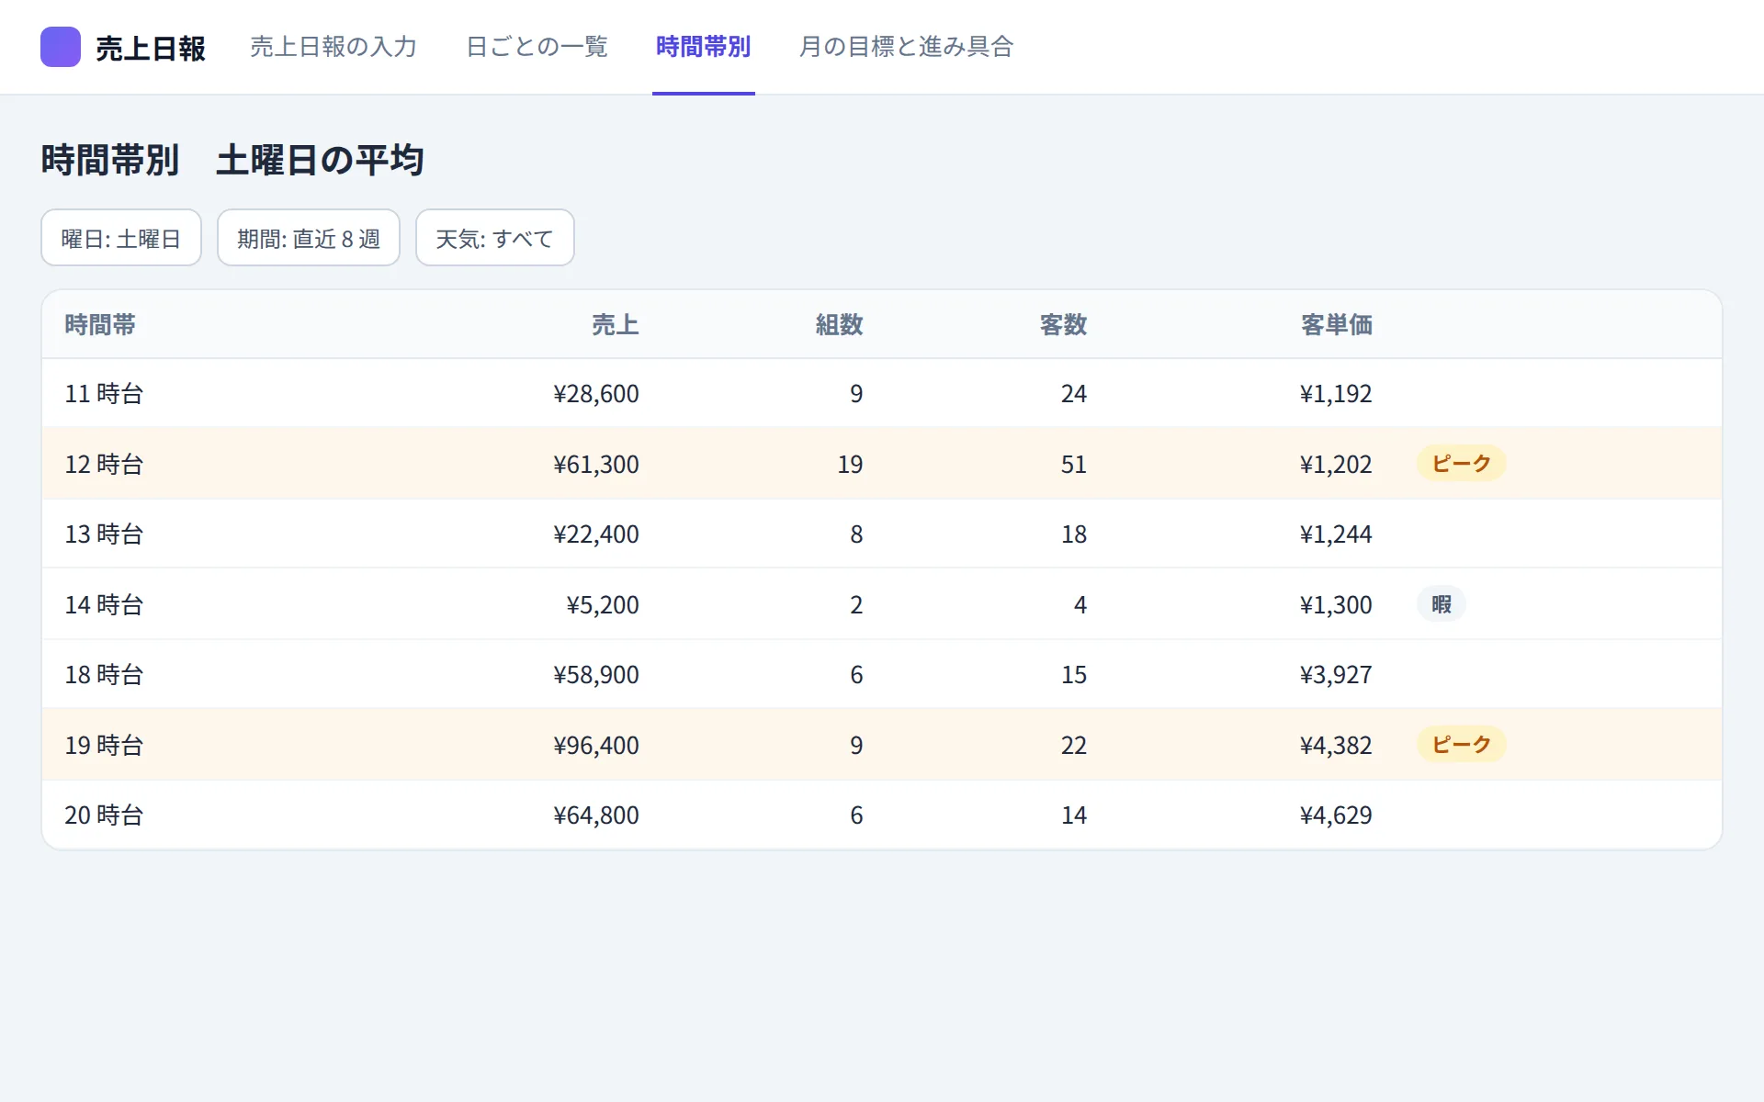The height and width of the screenshot is (1102, 1764).
Task: Click the 時間帯 column header
Action: [x=100, y=325]
